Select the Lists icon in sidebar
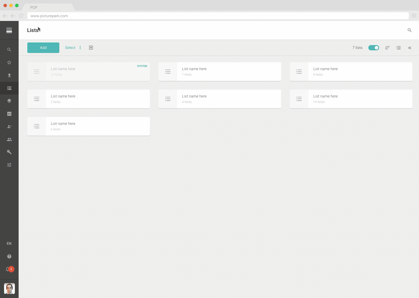Screen dimensions: 419x298 click(9, 88)
